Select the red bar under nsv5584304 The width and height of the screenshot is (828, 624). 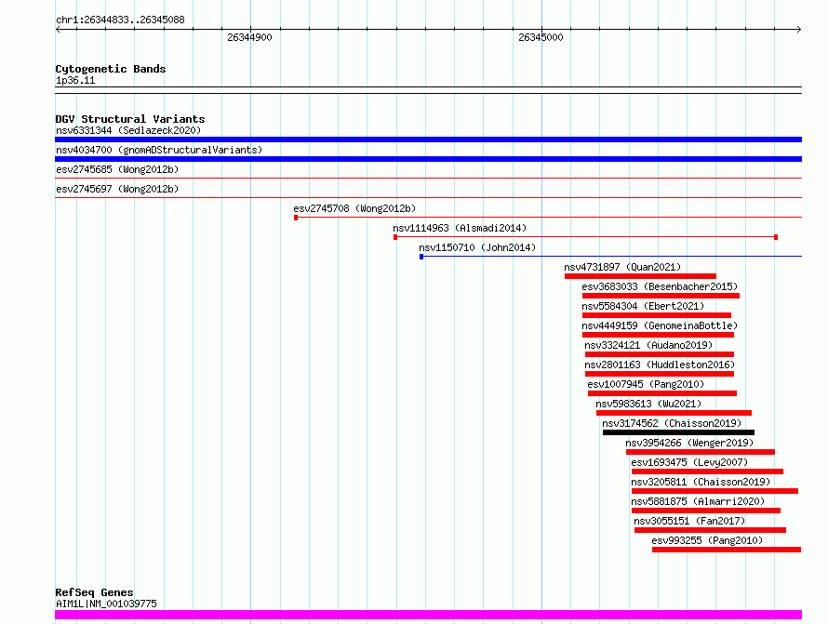[657, 315]
